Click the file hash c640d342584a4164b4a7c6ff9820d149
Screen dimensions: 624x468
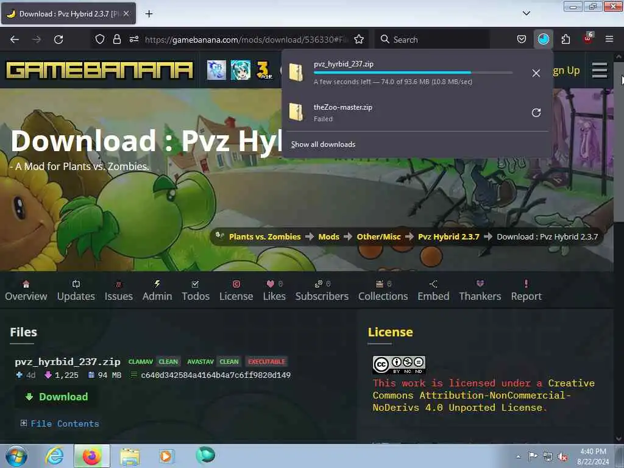[x=216, y=375]
